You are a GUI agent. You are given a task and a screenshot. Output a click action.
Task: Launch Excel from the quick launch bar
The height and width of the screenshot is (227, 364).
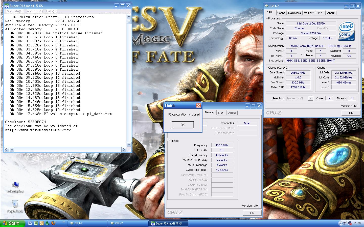pyautogui.click(x=36, y=223)
